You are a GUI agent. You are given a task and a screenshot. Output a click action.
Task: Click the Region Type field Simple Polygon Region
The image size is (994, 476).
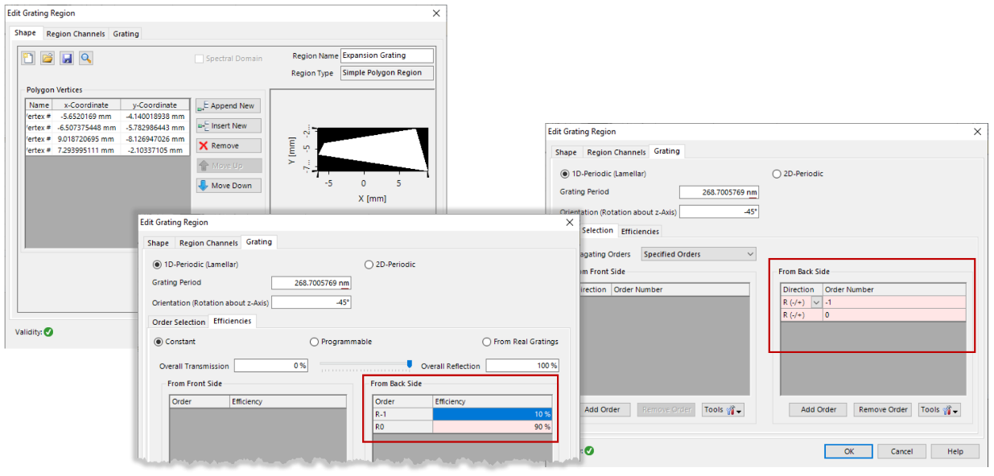[387, 73]
